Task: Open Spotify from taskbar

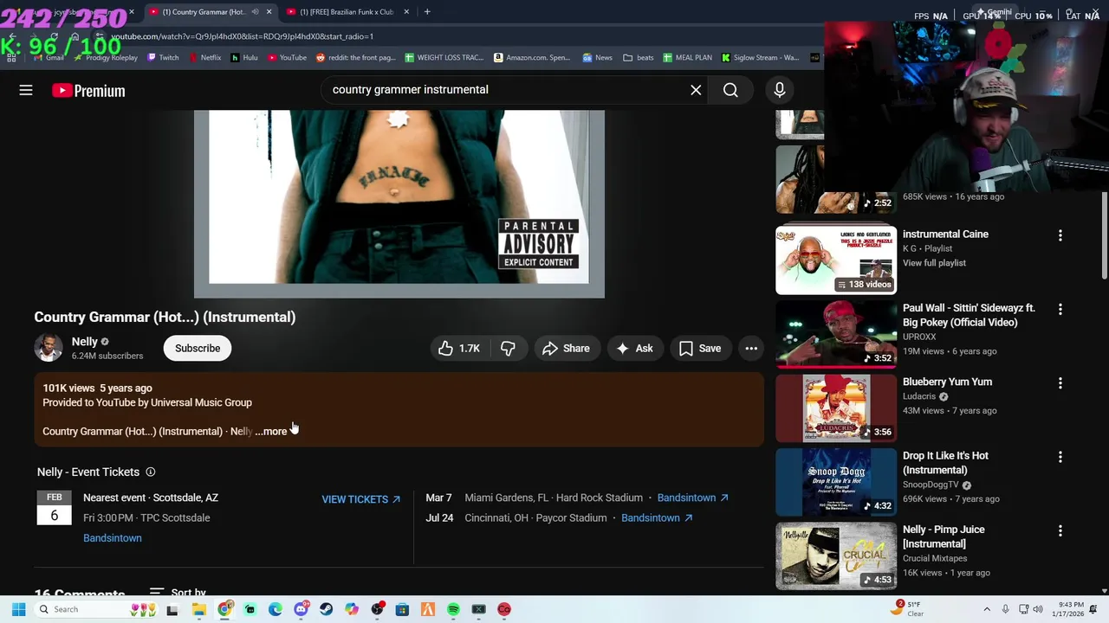Action: (x=453, y=609)
